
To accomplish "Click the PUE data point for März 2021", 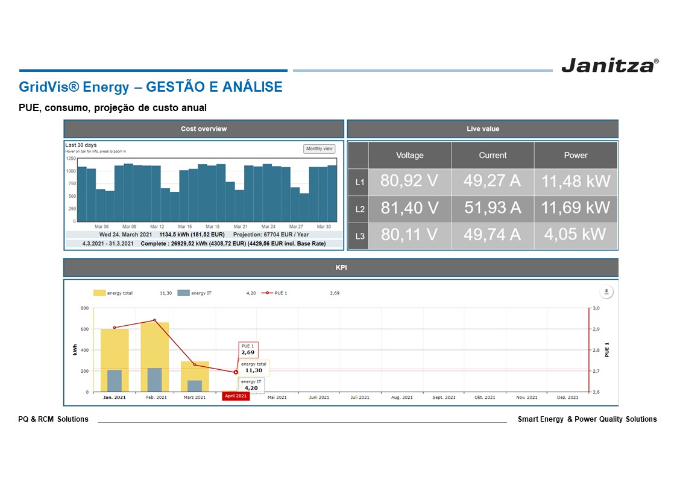I will pos(195,365).
